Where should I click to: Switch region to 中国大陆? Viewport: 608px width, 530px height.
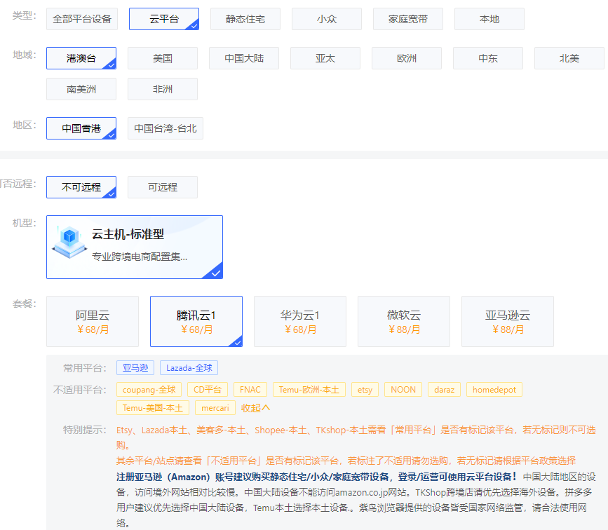[243, 58]
